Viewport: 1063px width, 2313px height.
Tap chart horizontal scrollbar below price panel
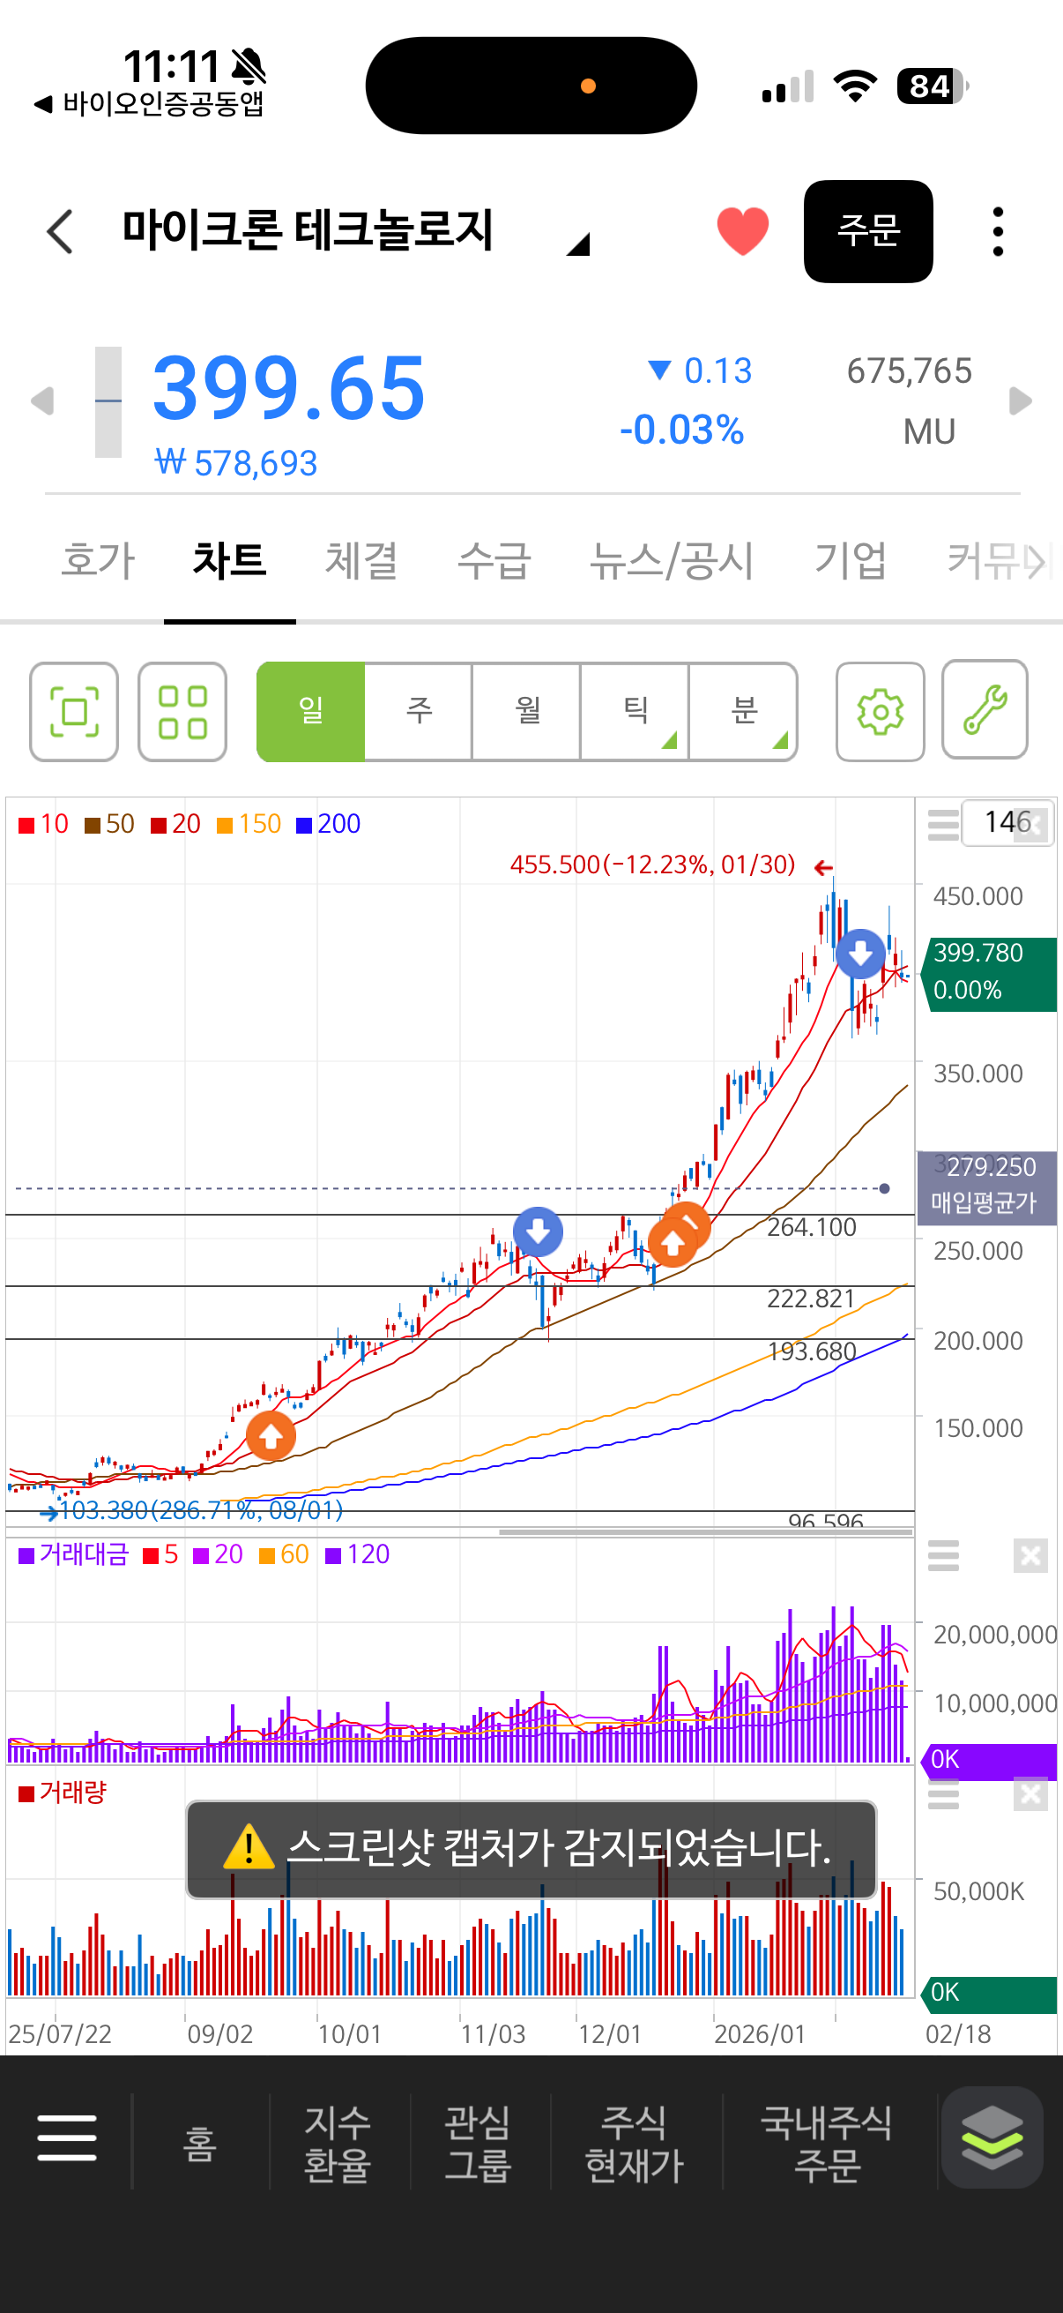point(706,1532)
